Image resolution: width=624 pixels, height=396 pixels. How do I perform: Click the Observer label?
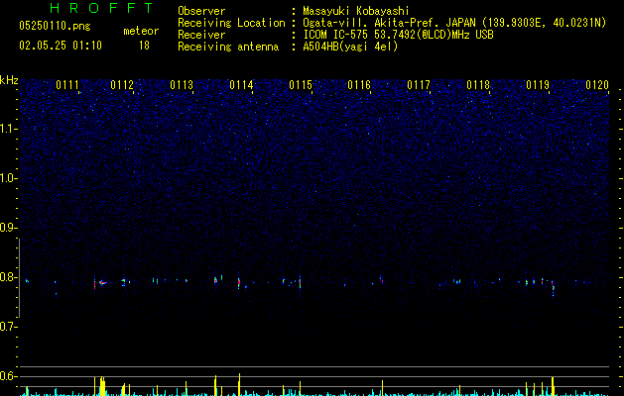201,11
